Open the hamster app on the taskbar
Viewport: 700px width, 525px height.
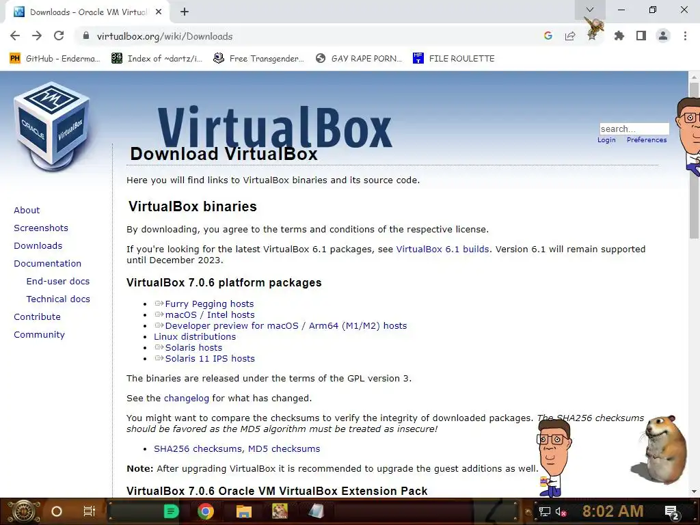[280, 511]
